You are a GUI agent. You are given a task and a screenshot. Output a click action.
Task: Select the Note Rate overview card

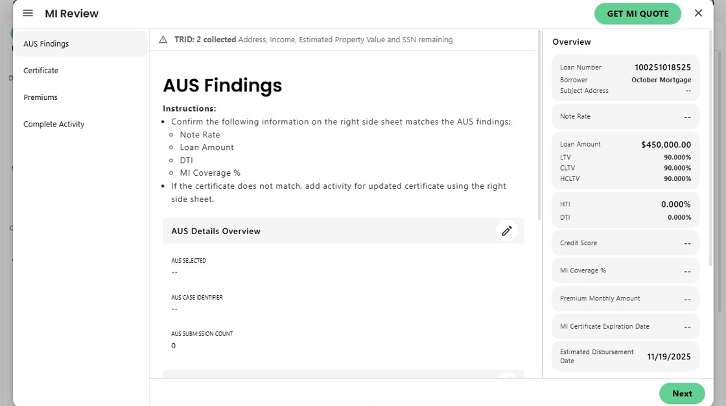[626, 117]
